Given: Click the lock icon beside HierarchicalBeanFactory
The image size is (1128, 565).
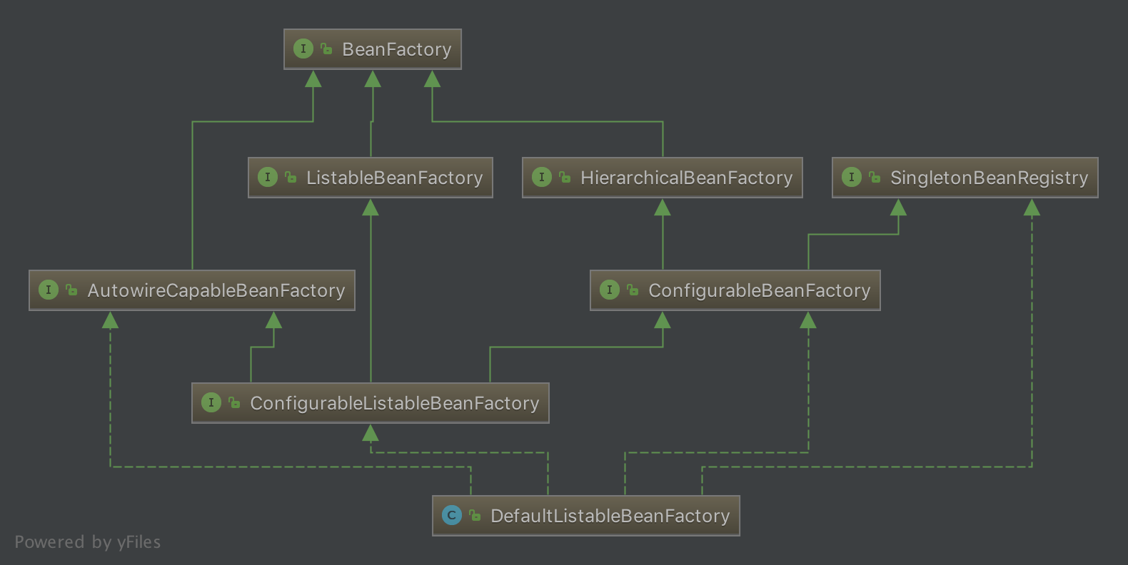Looking at the screenshot, I should [x=565, y=177].
